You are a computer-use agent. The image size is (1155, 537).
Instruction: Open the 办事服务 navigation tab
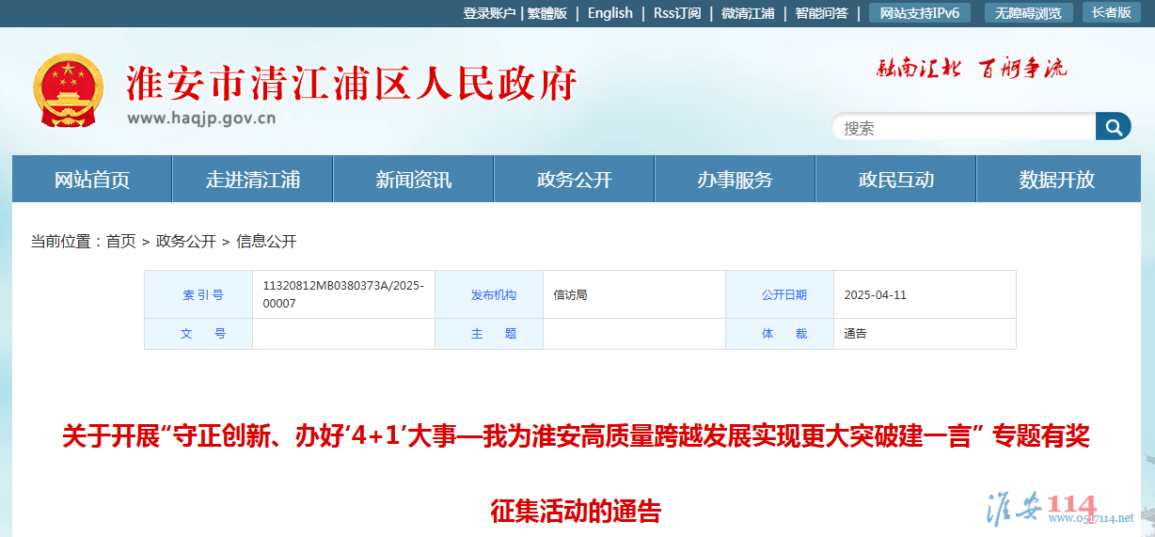click(736, 180)
